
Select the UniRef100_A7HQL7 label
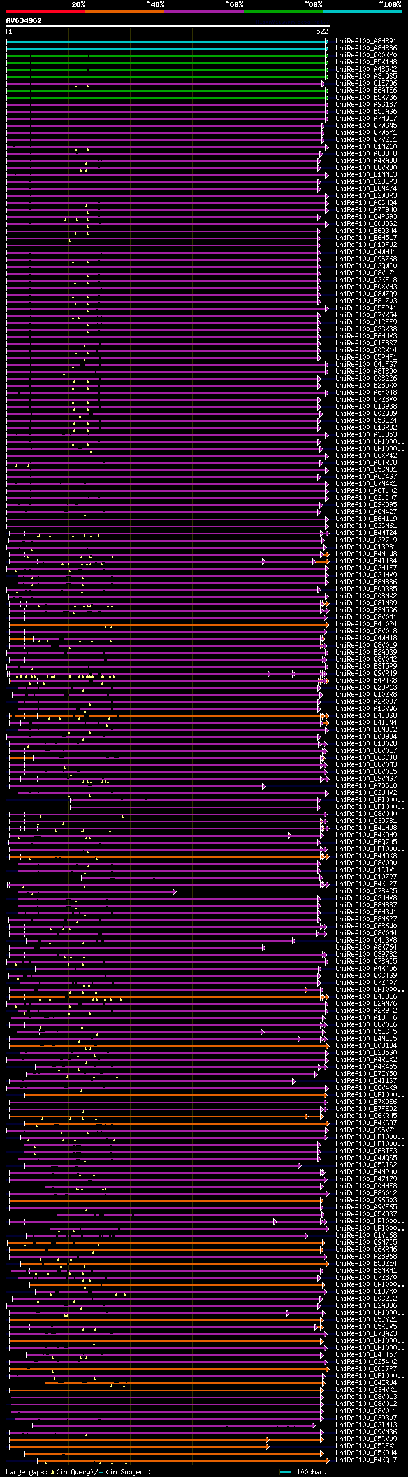pos(366,119)
